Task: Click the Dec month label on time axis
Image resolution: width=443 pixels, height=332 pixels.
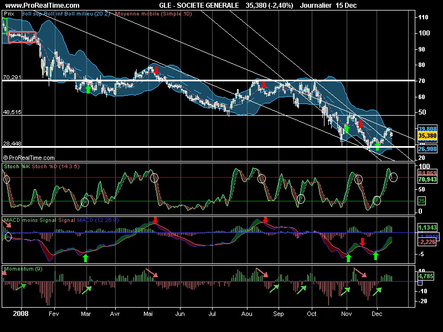Action: [377, 314]
